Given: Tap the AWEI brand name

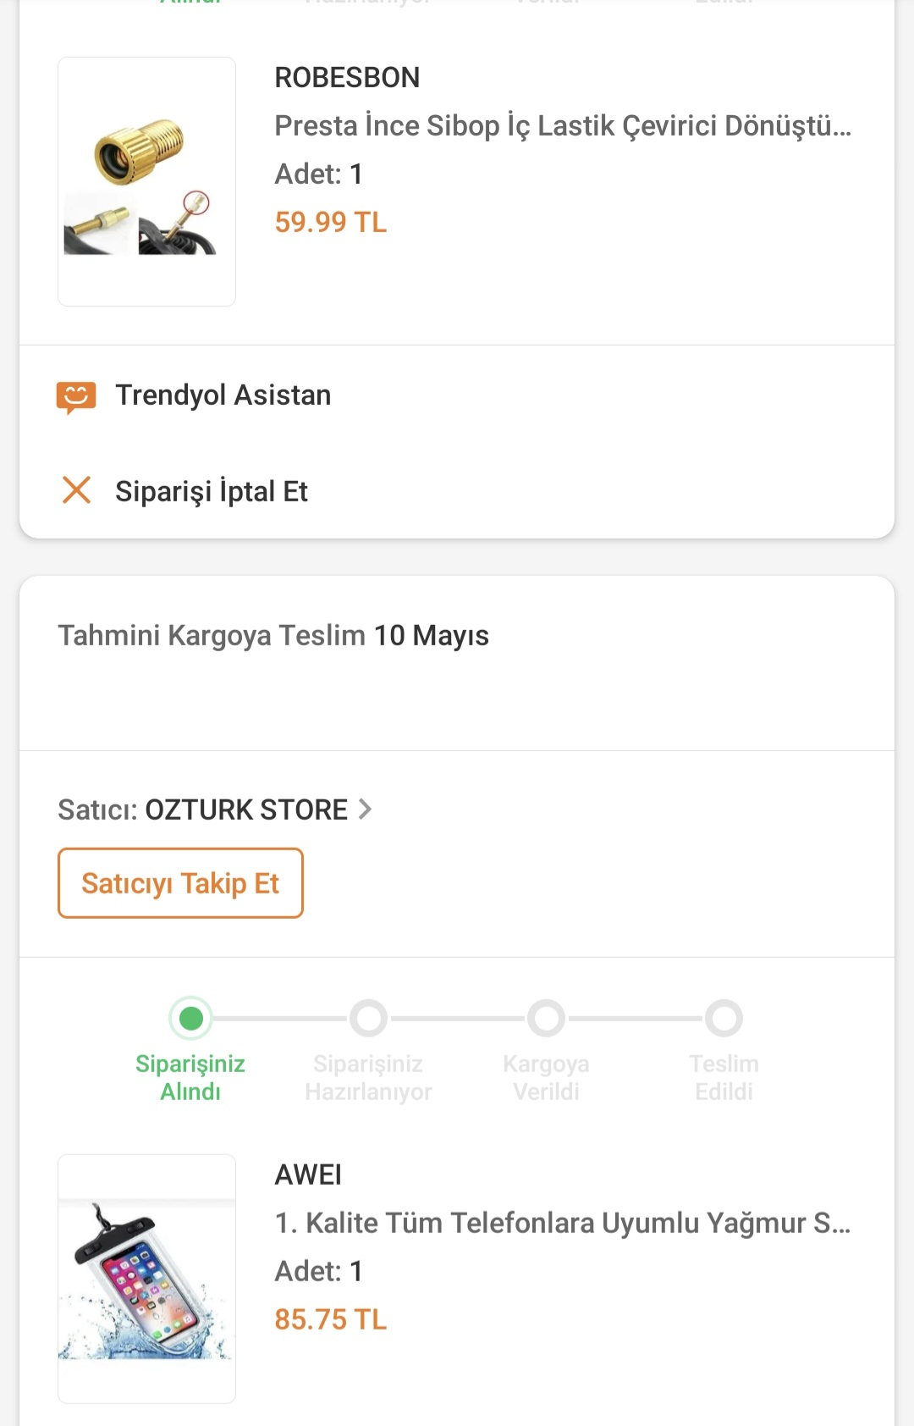Looking at the screenshot, I should tap(308, 1175).
